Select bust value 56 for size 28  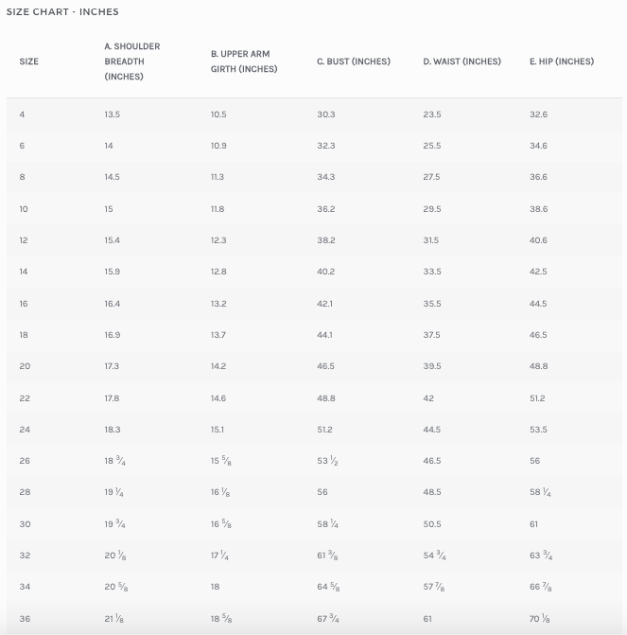pyautogui.click(x=322, y=492)
